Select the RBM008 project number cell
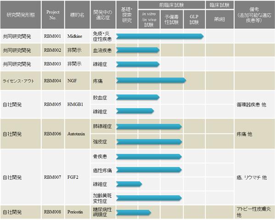Screen dimensions: 275x220 53,212
